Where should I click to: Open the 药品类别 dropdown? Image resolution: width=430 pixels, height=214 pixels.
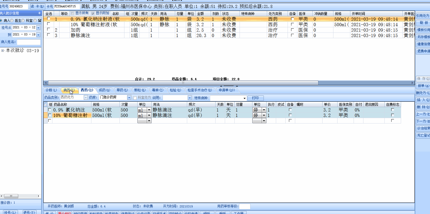(x=86, y=98)
